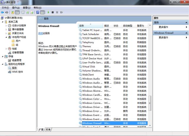
Task: Sort by the 描述 column header
Action: coord(107,26)
